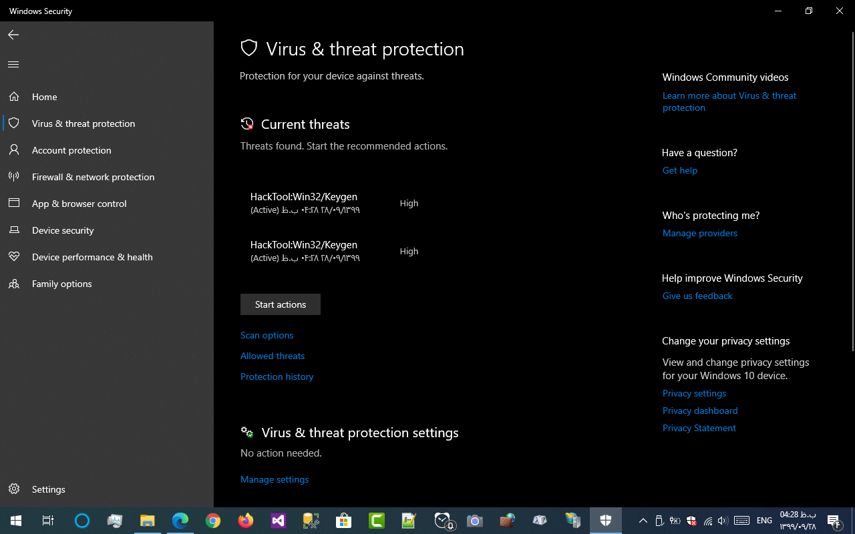Click Windows Security shield in taskbar
The height and width of the screenshot is (534, 855).
[606, 521]
